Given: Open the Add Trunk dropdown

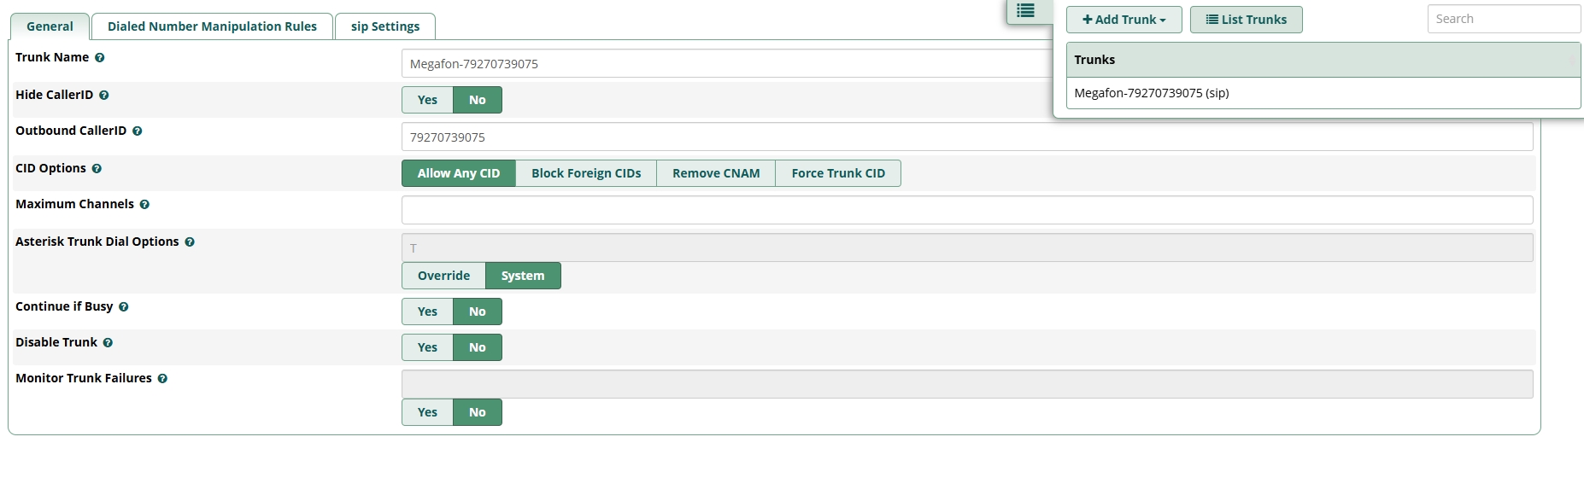Looking at the screenshot, I should 1123,20.
